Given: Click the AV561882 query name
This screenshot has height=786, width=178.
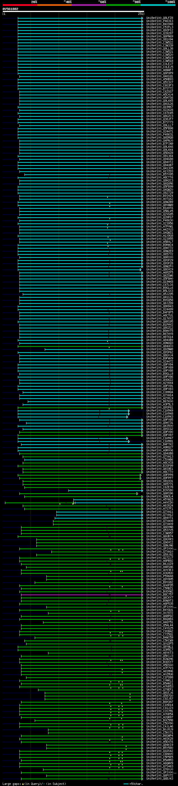Looking at the screenshot, I should coord(10,9).
